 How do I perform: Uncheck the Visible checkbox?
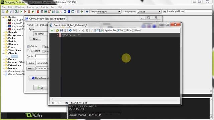point(28,46)
